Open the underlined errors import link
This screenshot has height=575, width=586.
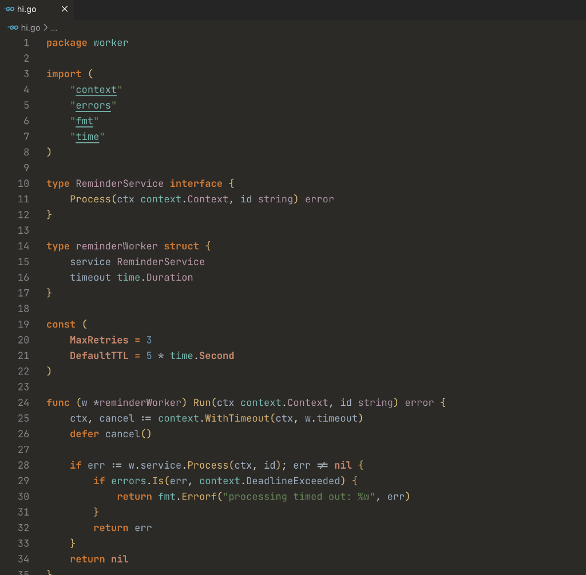click(93, 105)
